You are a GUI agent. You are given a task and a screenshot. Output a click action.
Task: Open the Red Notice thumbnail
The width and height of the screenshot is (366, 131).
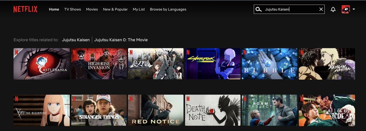(x=156, y=110)
